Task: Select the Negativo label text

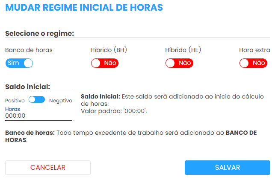Action: (61, 101)
